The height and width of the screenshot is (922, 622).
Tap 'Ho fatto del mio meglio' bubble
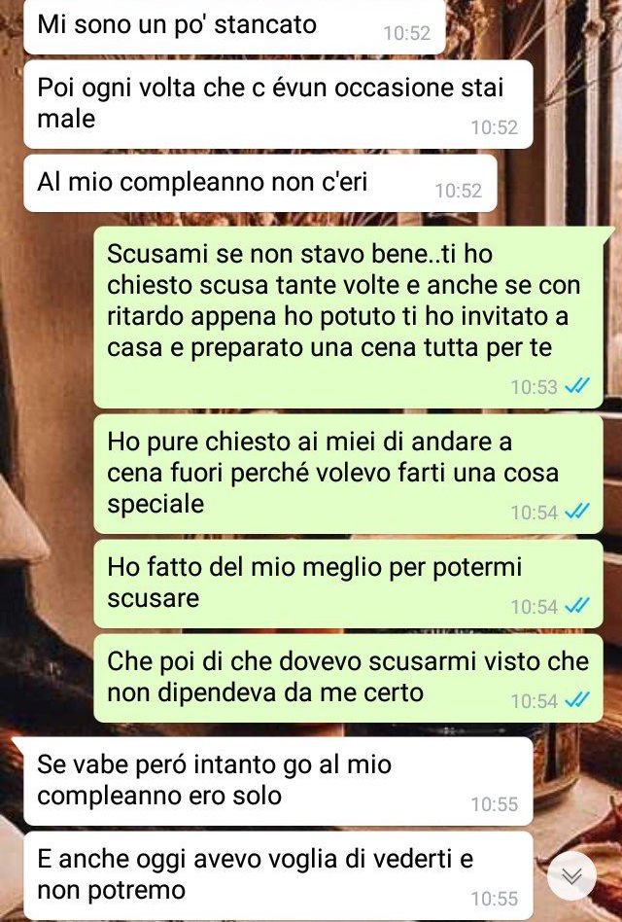point(348,584)
